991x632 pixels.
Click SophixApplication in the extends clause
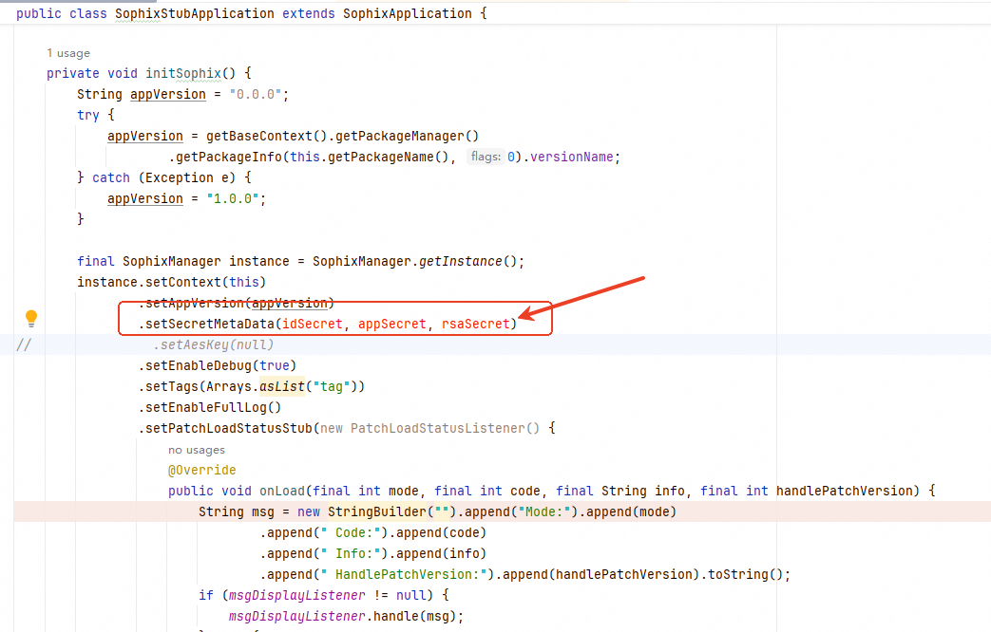click(x=408, y=13)
